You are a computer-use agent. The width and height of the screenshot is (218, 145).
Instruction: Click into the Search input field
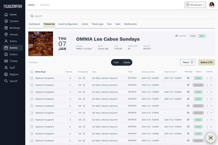(x=121, y=16)
